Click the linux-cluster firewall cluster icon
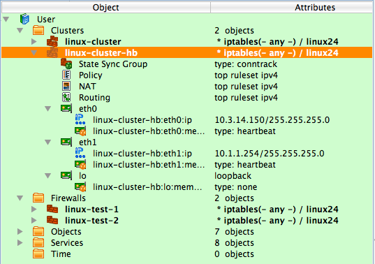The image size is (375, 264). [x=52, y=41]
